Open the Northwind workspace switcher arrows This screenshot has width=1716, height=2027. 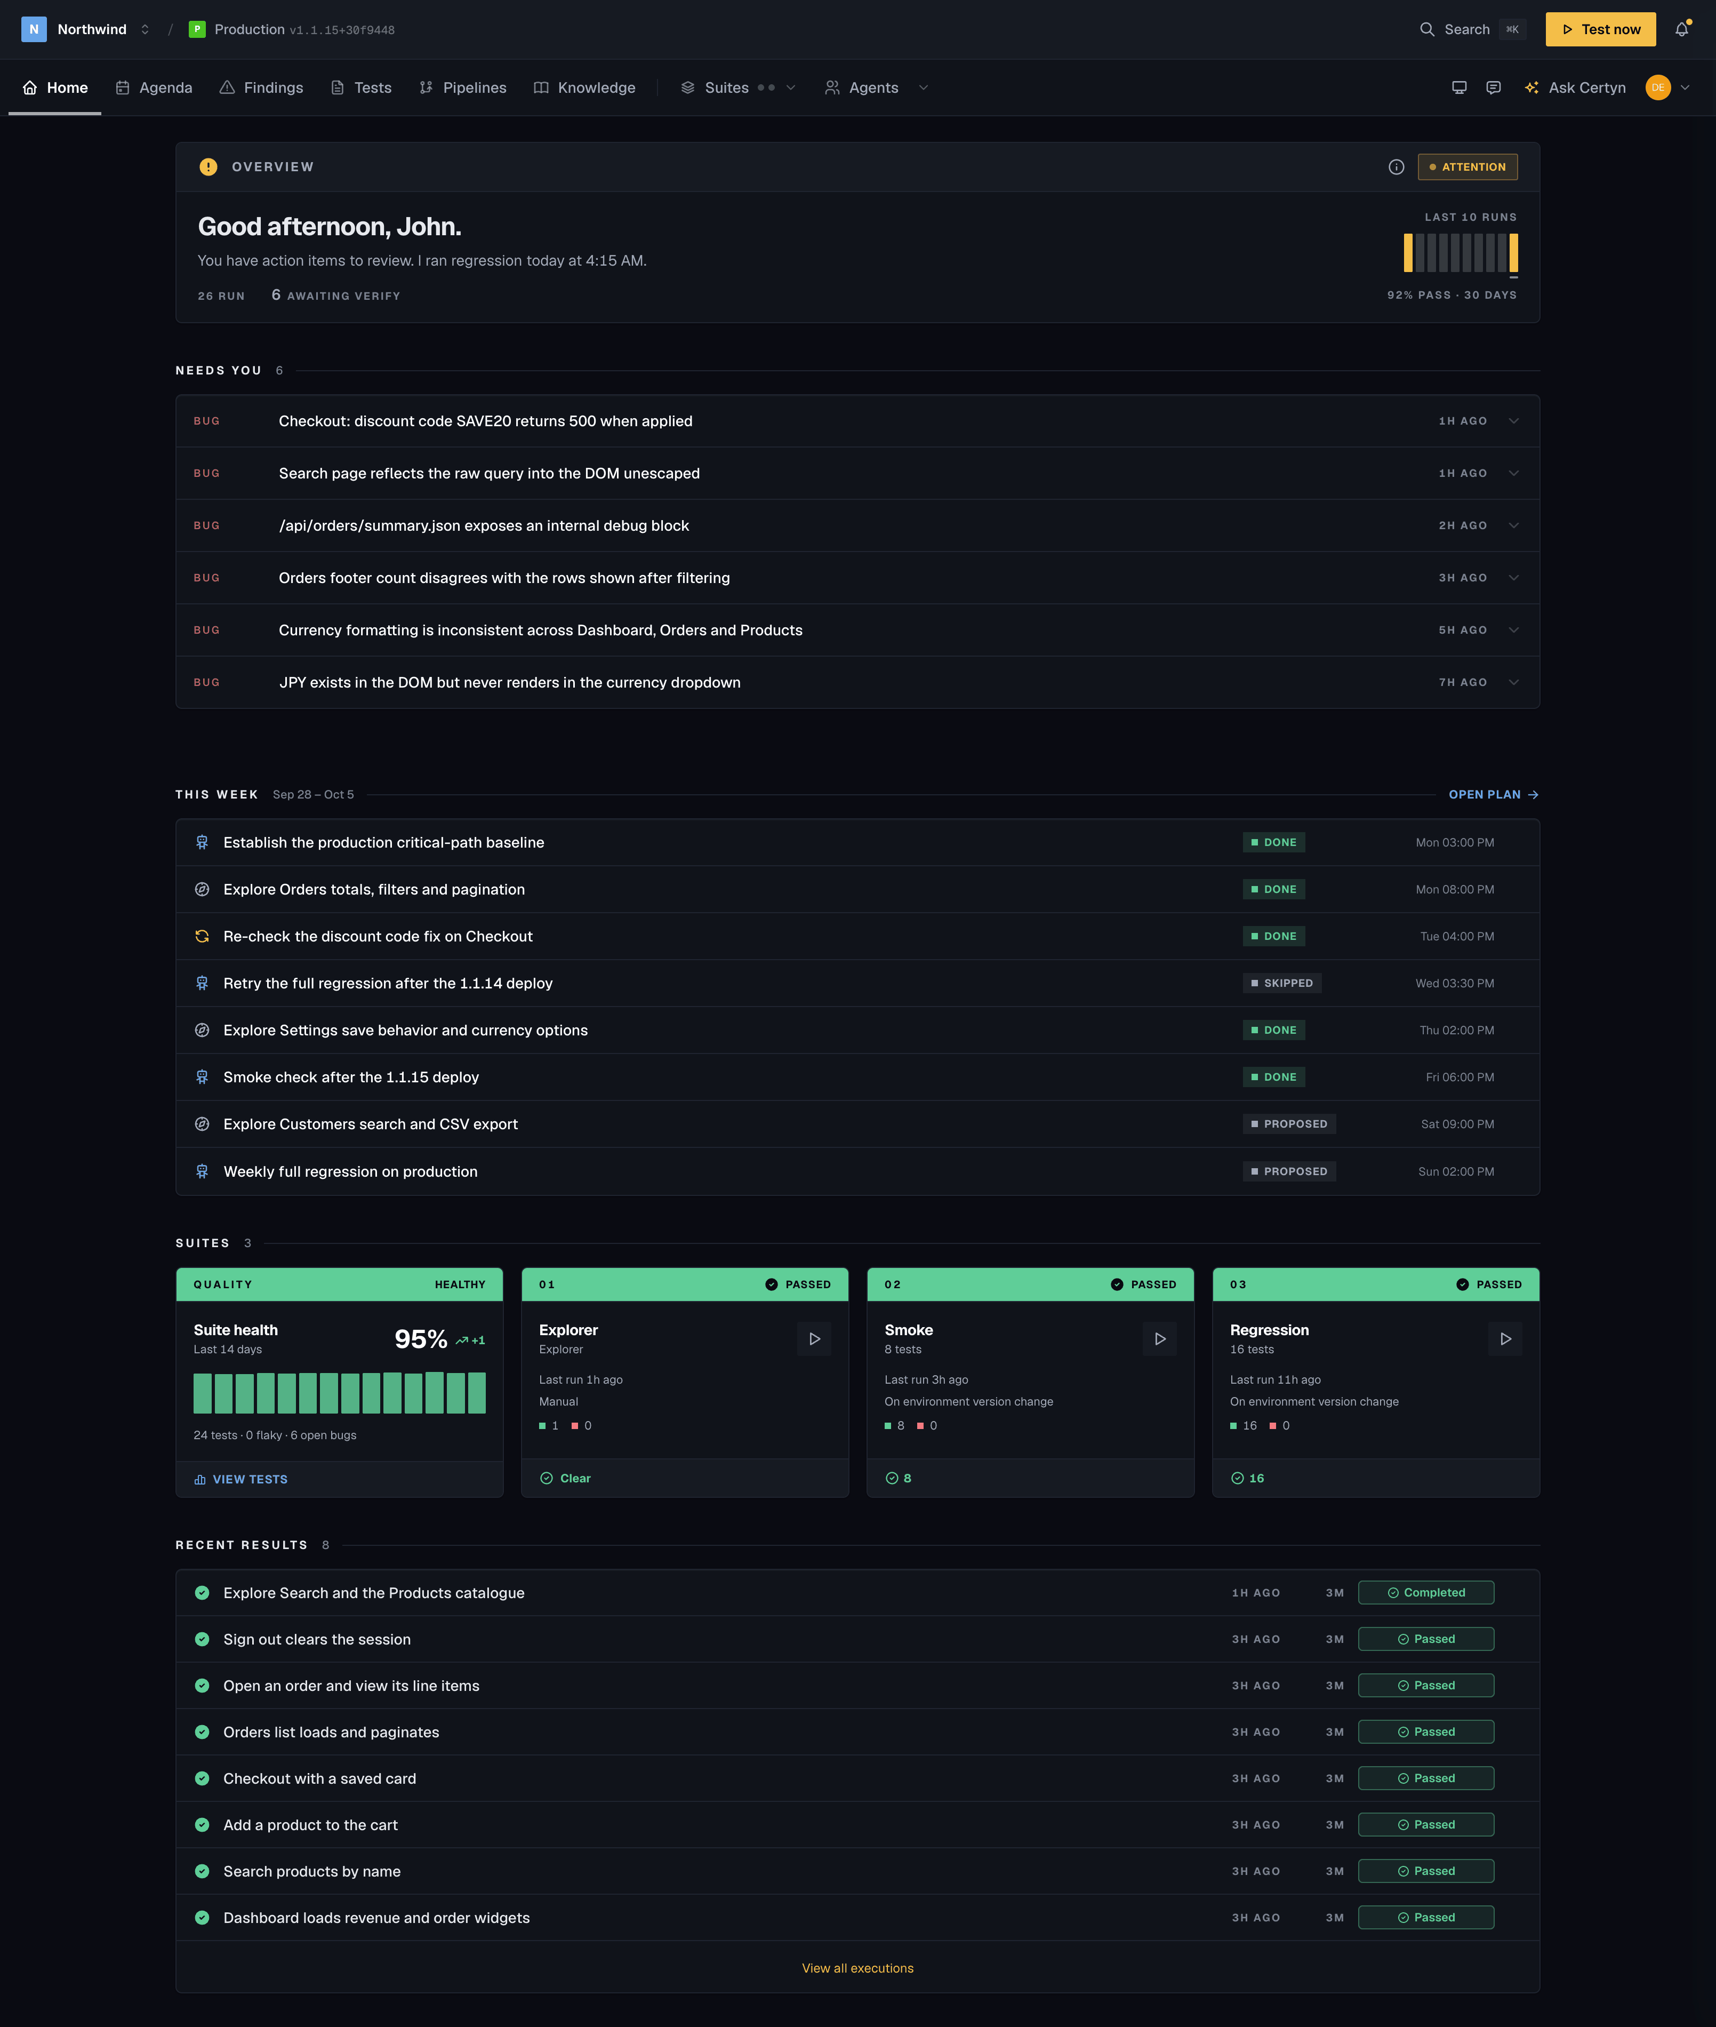(x=145, y=29)
